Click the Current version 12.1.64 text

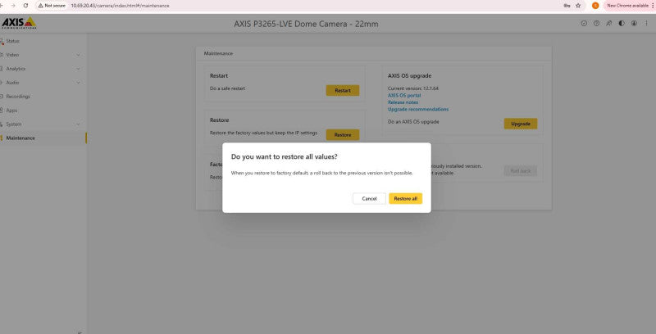[x=413, y=88]
